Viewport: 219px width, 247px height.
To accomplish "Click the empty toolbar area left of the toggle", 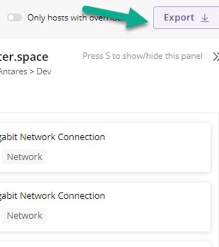I will click(3, 18).
